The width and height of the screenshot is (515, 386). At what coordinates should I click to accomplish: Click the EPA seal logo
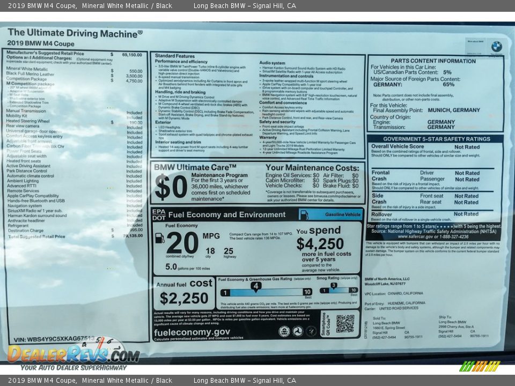coord(284,331)
